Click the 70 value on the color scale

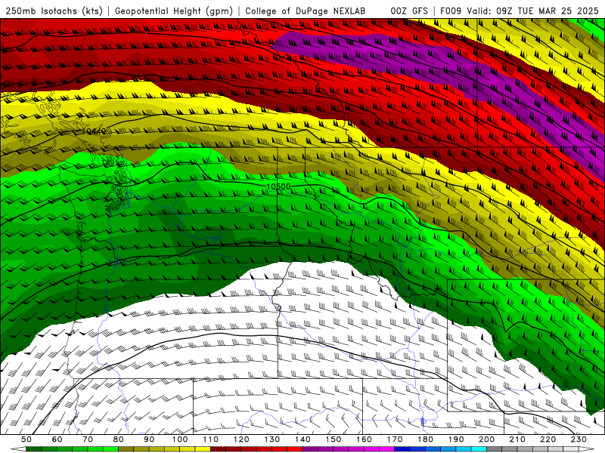click(88, 439)
